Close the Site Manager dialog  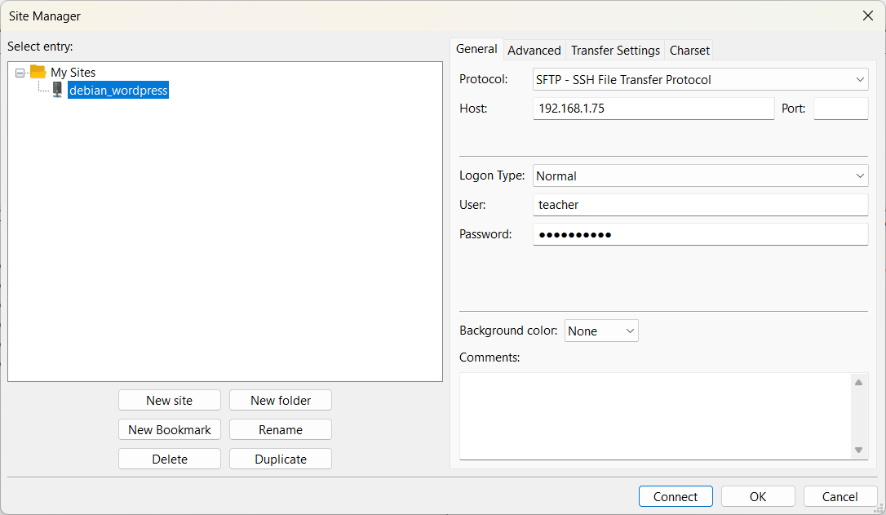click(x=868, y=16)
